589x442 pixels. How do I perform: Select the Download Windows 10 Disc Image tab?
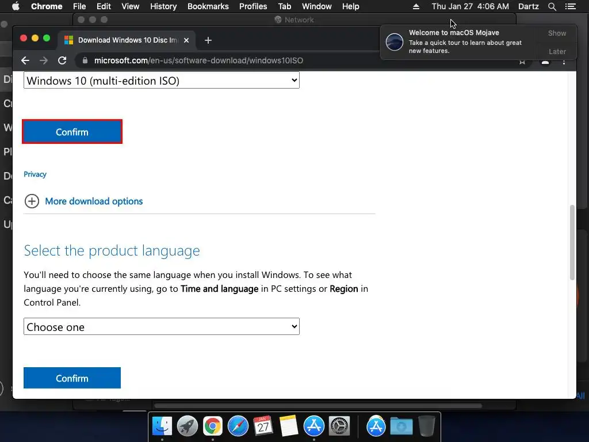coord(126,40)
